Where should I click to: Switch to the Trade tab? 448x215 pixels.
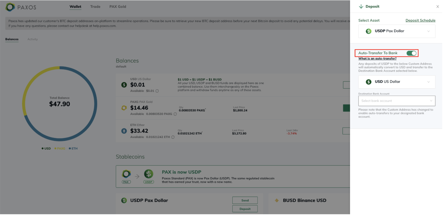coord(95,7)
